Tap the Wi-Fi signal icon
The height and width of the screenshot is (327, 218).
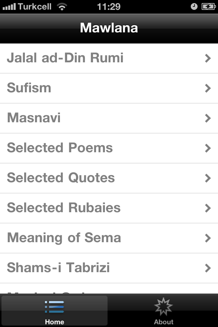[62, 7]
